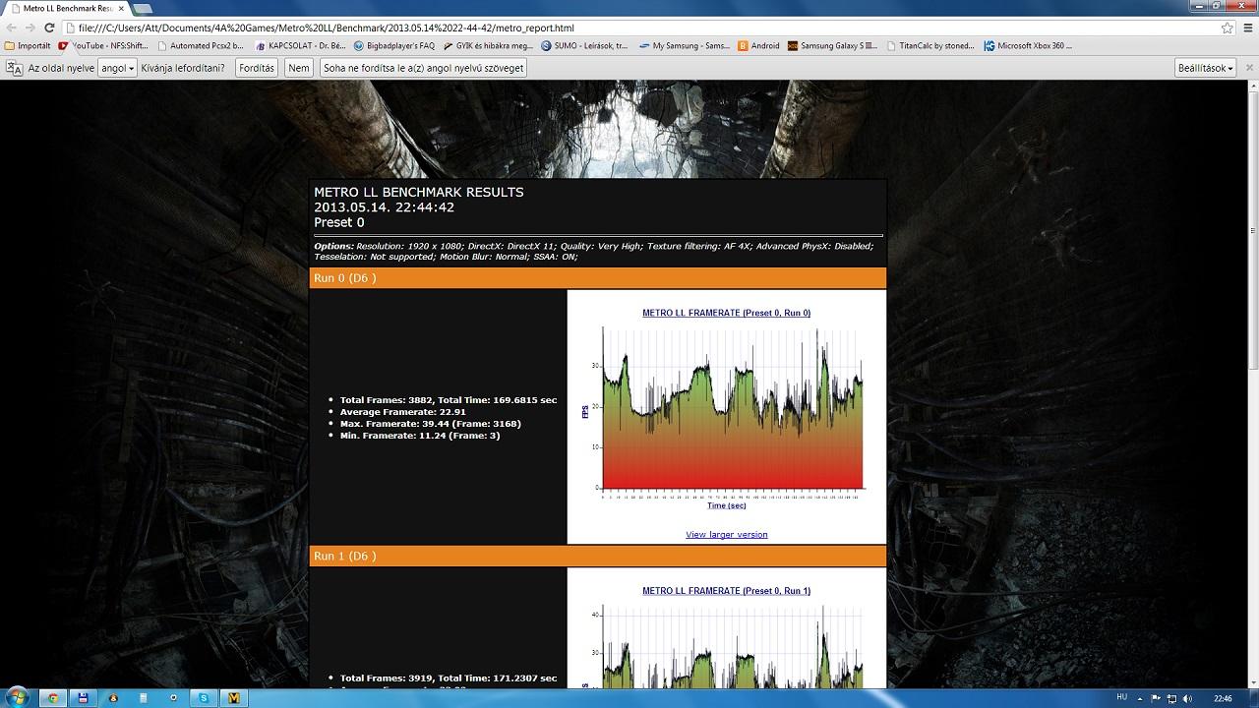
Task: Open the TitanCalc by stoned bookmark
Action: [930, 45]
